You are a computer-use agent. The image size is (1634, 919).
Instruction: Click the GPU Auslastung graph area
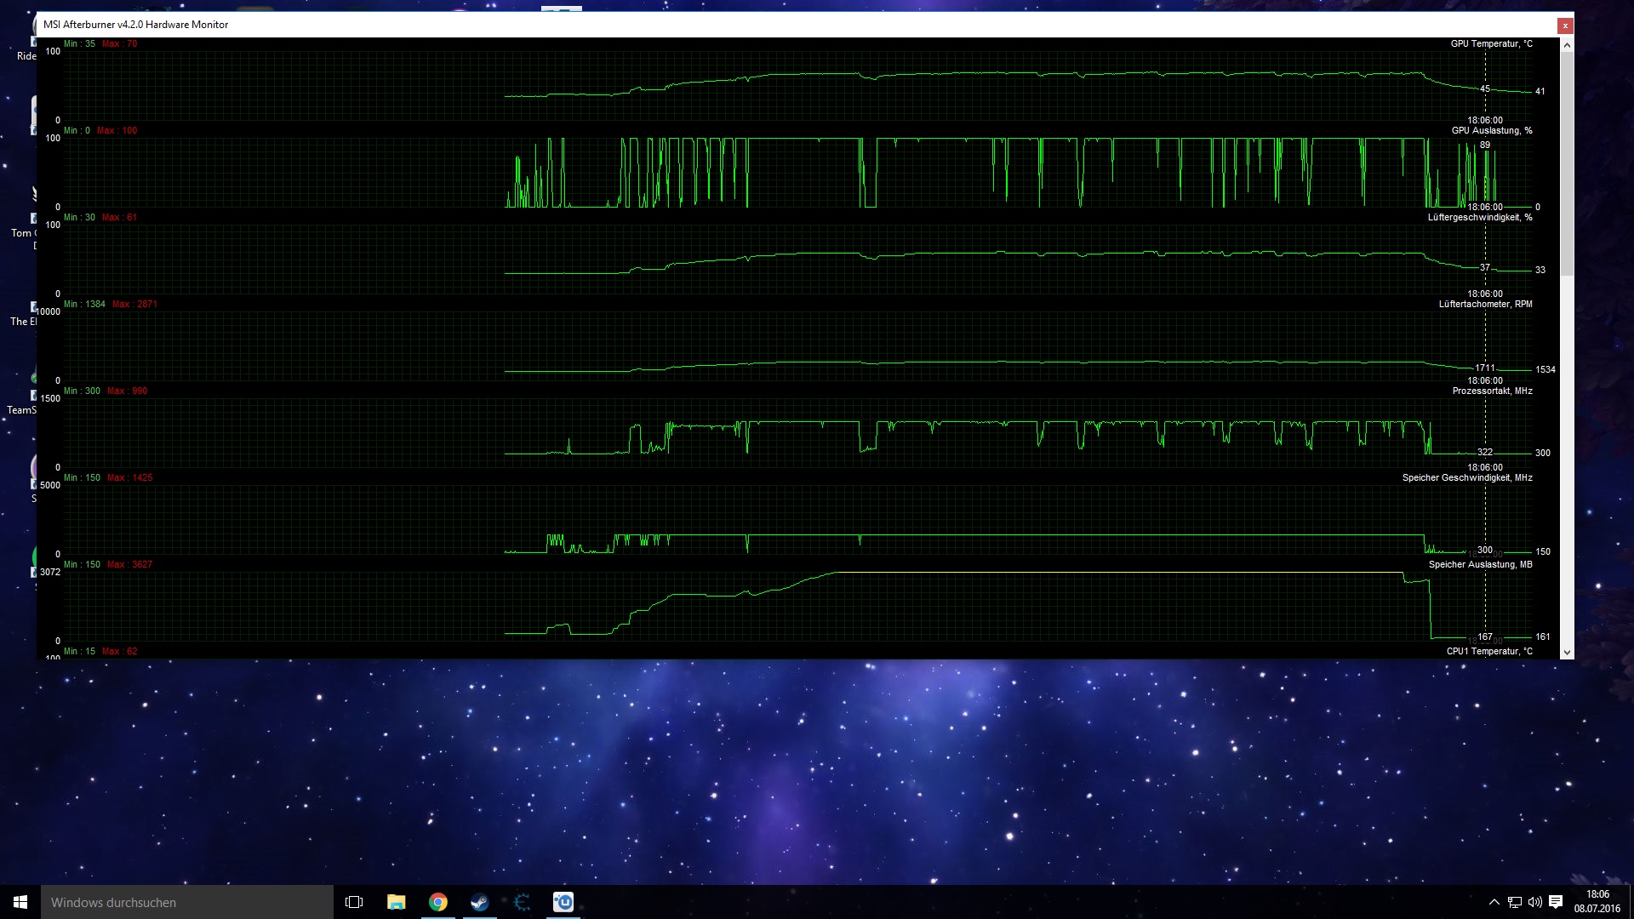coord(936,174)
